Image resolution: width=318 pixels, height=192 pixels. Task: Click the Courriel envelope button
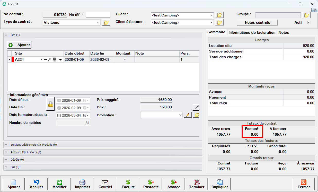(x=105, y=184)
